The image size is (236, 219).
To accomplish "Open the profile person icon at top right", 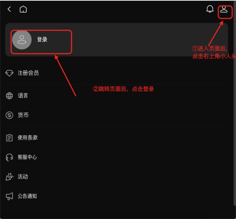I will tap(224, 9).
